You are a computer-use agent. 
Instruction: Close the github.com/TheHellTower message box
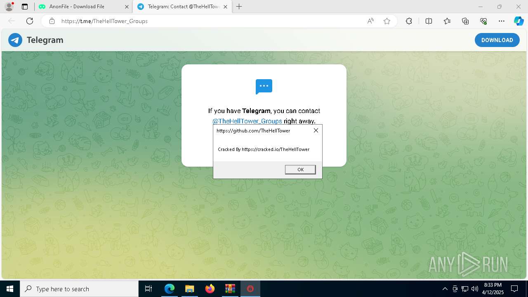tap(316, 130)
